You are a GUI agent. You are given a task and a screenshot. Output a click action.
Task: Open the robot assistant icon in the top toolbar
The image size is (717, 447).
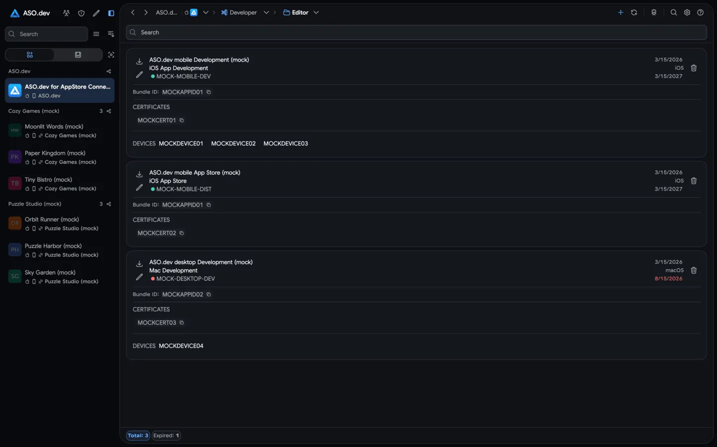pyautogui.click(x=654, y=12)
